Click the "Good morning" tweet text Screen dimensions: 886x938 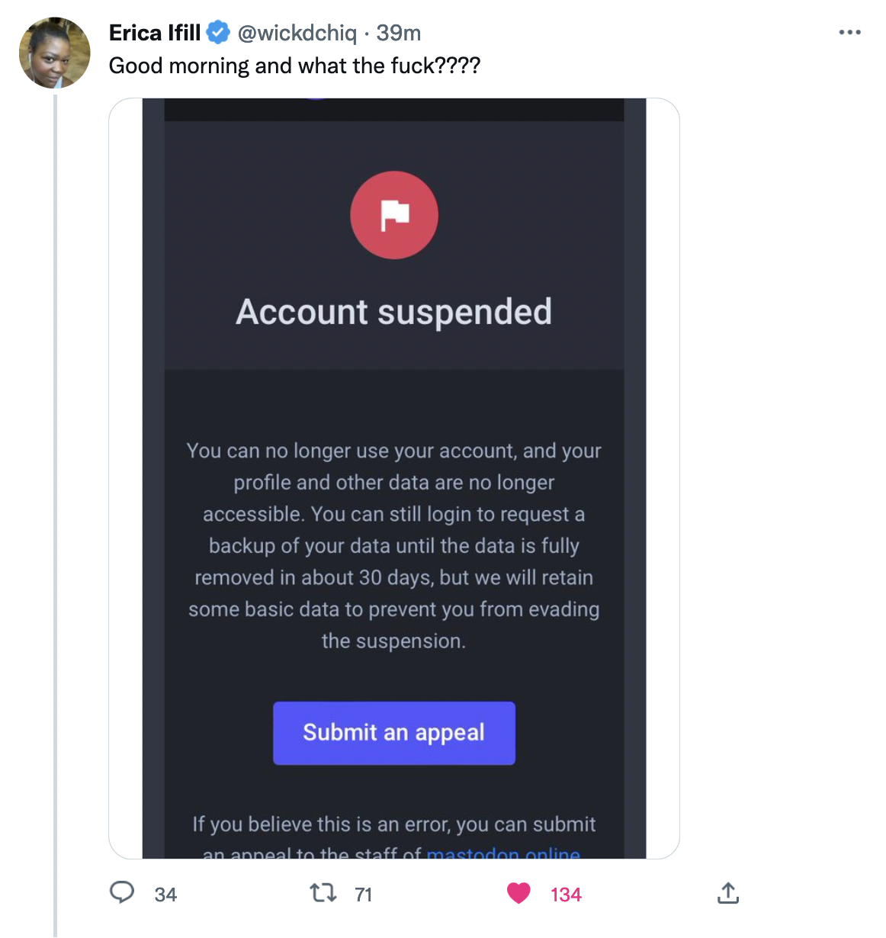pos(294,66)
